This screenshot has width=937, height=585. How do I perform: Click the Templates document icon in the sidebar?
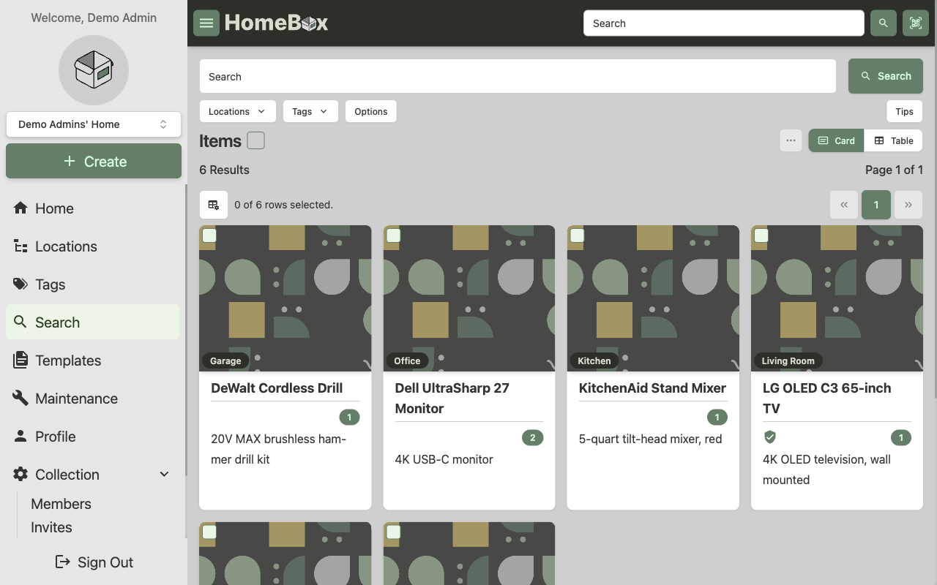[x=20, y=360]
